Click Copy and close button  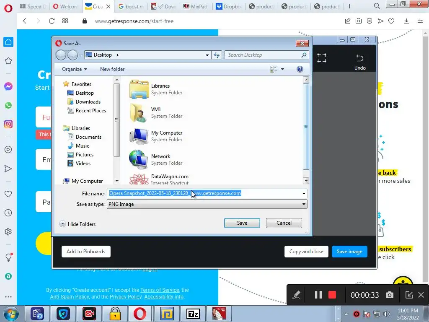(306, 252)
